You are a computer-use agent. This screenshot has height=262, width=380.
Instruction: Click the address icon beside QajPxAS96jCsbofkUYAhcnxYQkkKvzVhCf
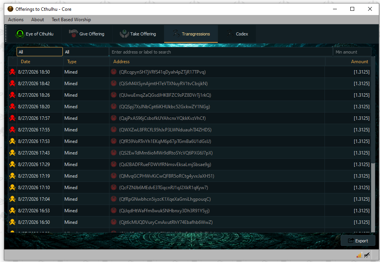[x=114, y=118]
